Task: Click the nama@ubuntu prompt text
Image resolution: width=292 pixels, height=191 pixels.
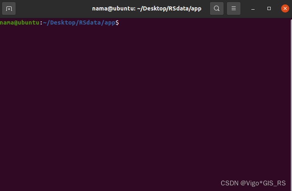Action: [x=20, y=23]
